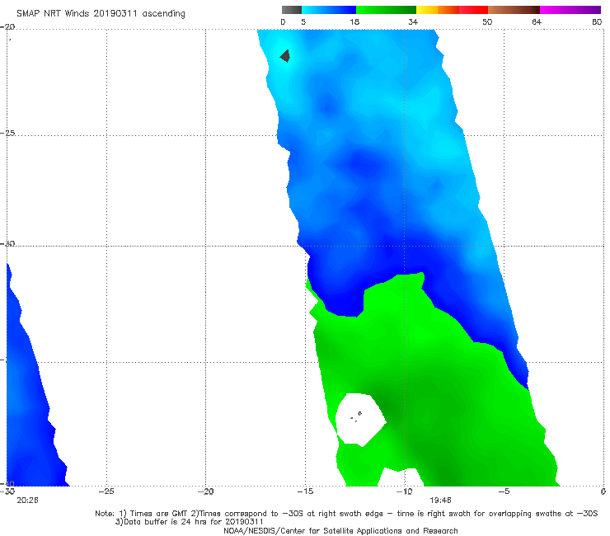Click the color bar label "18"
Image resolution: width=610 pixels, height=536 pixels.
click(x=354, y=22)
